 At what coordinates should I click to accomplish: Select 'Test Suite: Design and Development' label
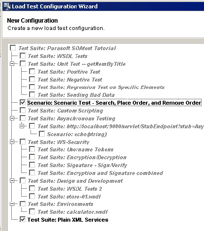tap(75, 181)
